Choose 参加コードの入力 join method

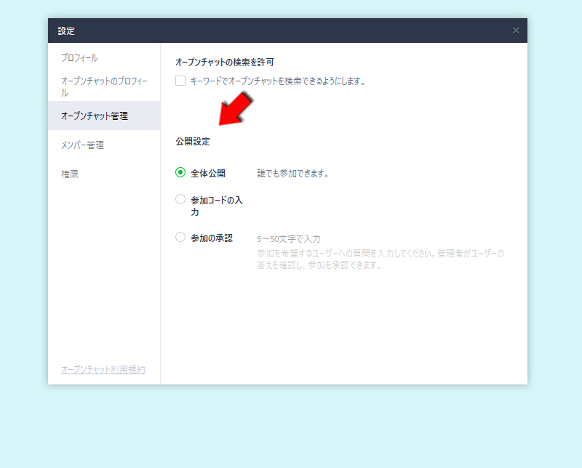pyautogui.click(x=180, y=198)
